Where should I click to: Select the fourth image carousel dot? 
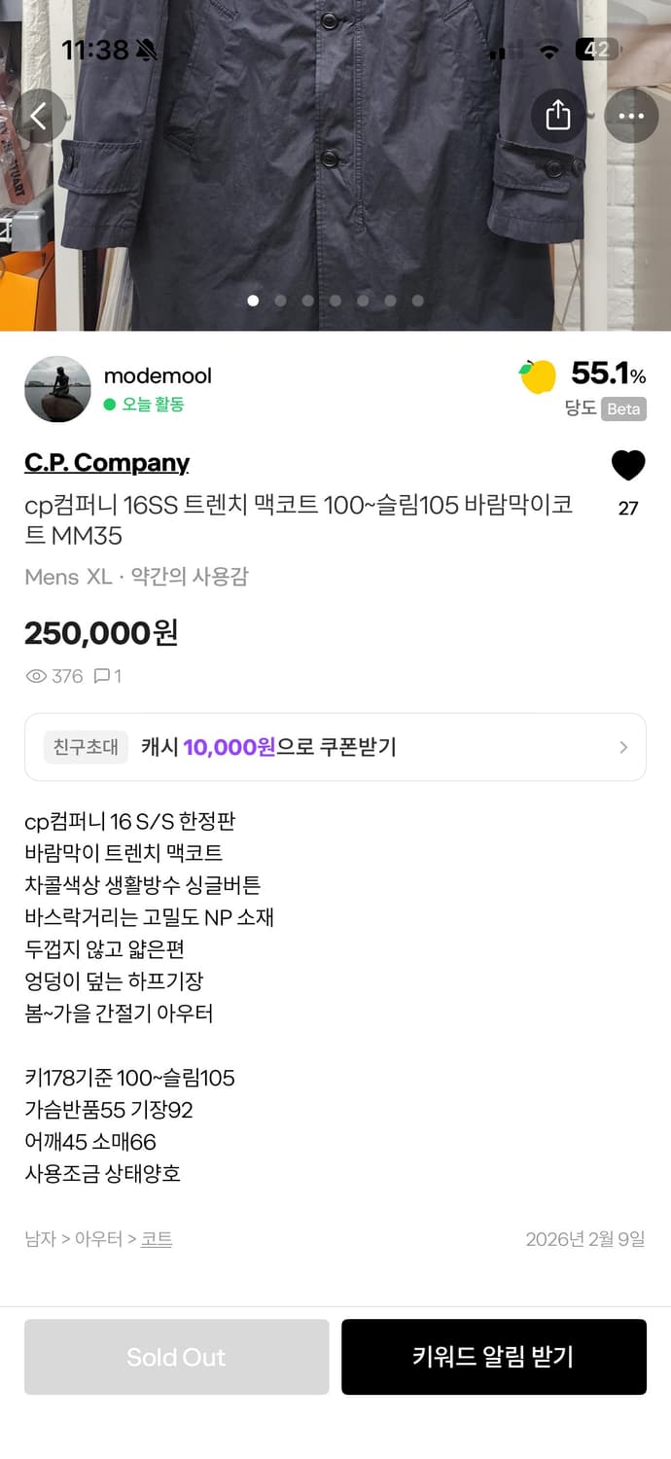click(335, 301)
